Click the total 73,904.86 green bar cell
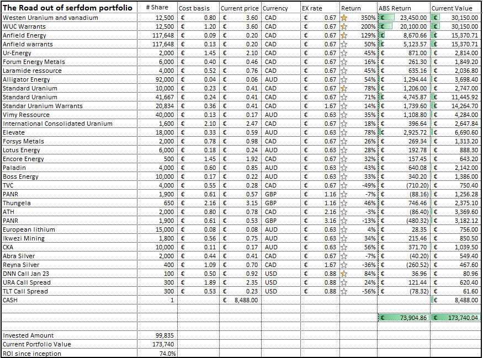 tap(404, 318)
